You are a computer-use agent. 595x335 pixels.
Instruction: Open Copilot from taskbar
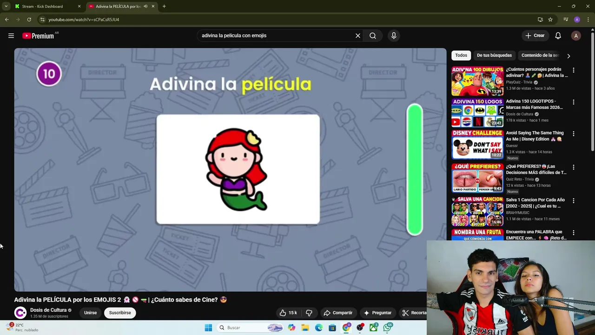click(x=291, y=328)
